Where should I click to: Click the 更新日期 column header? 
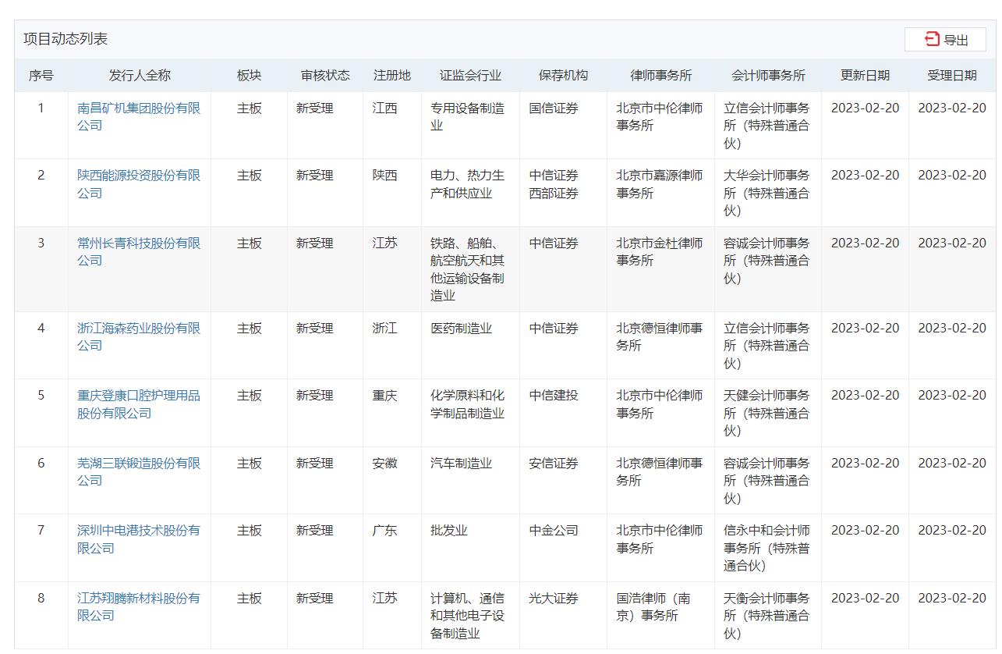click(865, 76)
